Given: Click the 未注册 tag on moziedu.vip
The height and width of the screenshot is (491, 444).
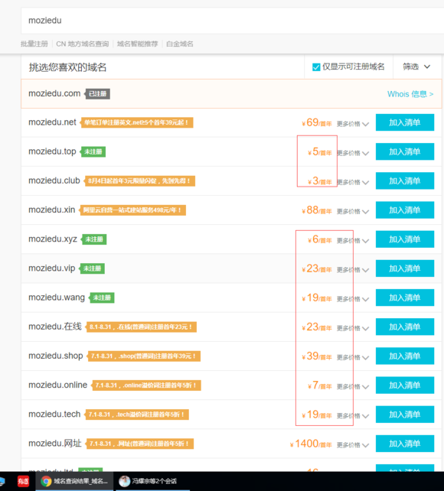Looking at the screenshot, I should pyautogui.click(x=92, y=268).
